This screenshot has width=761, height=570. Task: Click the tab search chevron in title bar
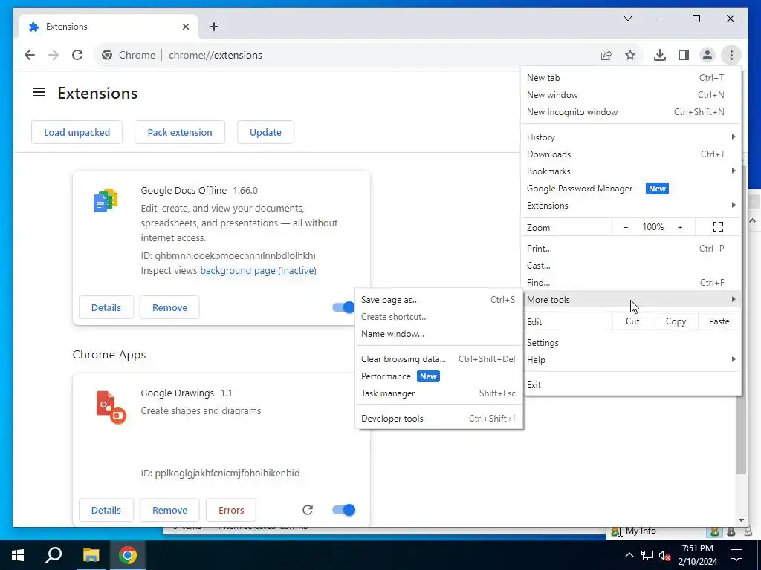[628, 19]
